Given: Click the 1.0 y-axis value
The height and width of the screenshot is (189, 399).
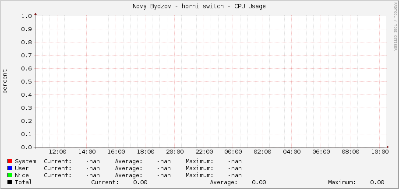Looking at the screenshot, I should [26, 16].
